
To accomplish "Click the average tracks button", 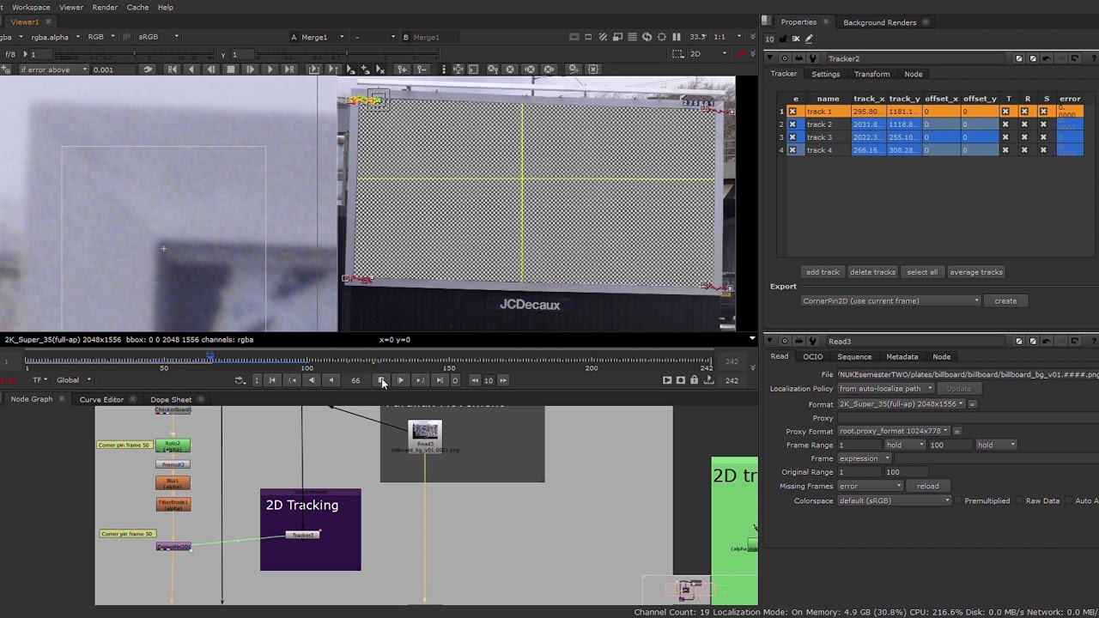I will coord(976,272).
